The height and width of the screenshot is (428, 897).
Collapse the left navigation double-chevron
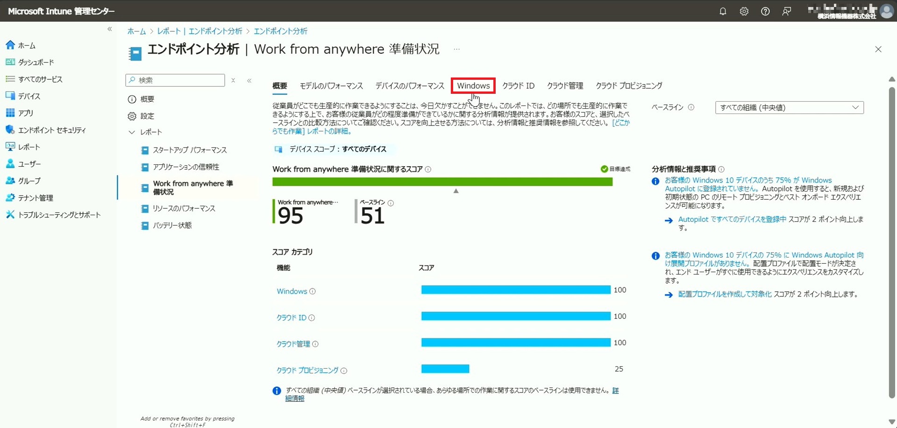[x=110, y=29]
